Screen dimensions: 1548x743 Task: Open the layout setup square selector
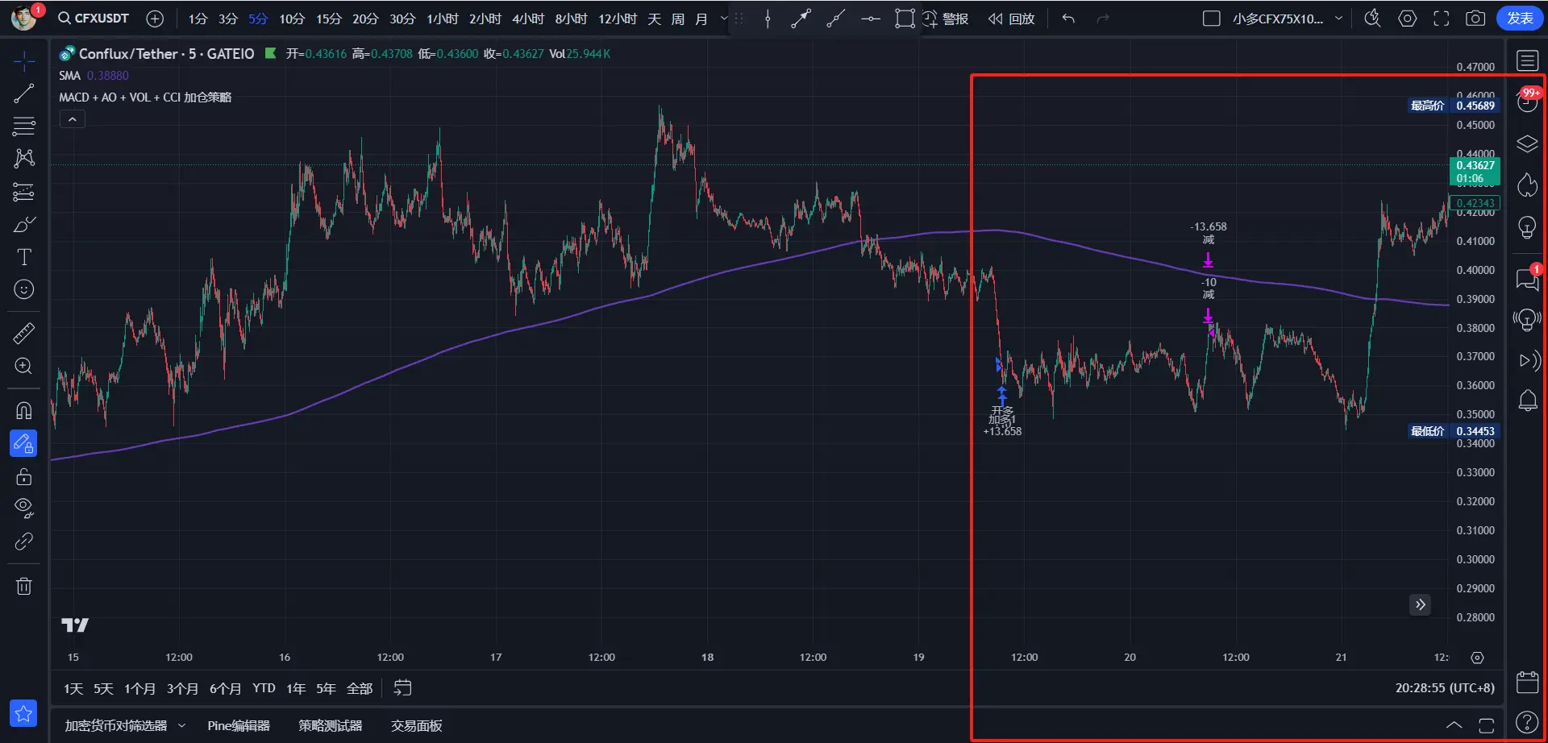[x=1211, y=19]
